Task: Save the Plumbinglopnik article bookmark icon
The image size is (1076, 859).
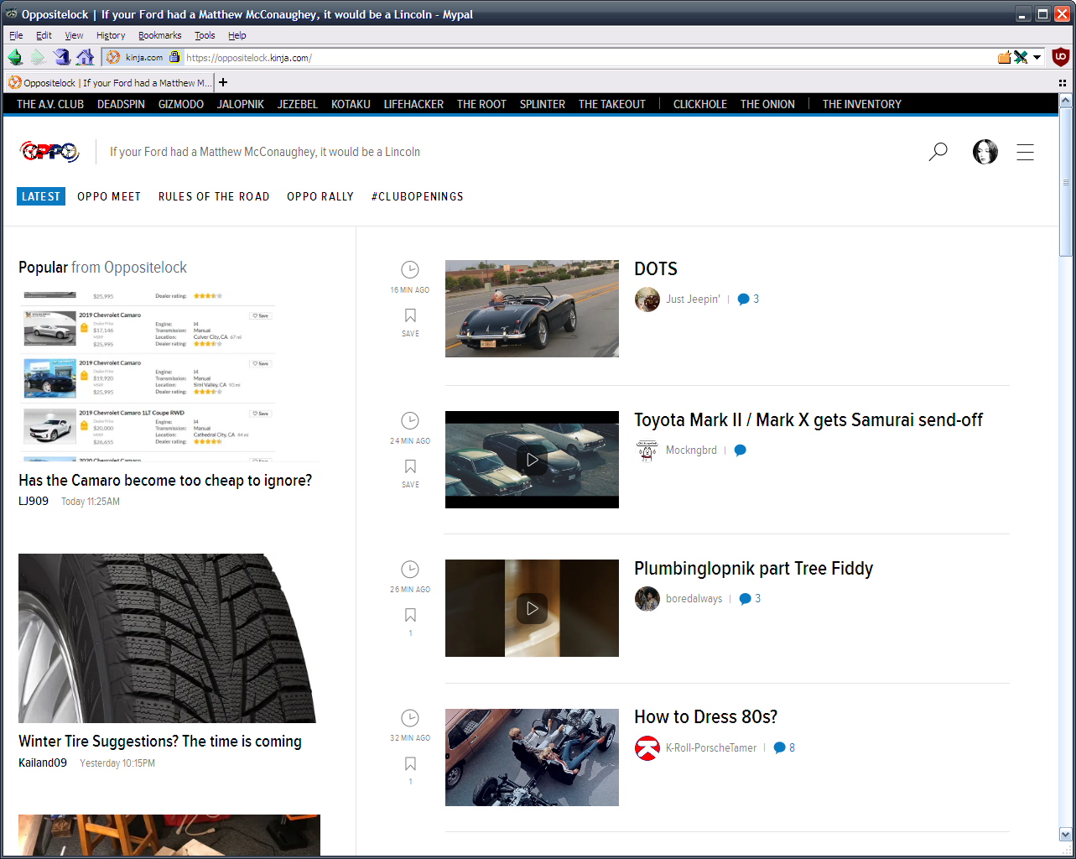Action: 410,615
